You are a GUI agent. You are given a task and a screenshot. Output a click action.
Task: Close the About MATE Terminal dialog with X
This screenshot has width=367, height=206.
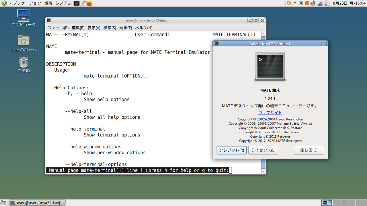(324, 44)
